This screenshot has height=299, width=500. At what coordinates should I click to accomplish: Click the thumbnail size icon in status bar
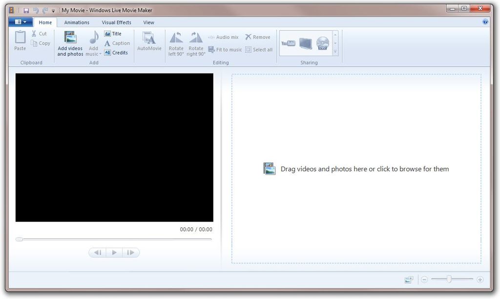click(409, 279)
